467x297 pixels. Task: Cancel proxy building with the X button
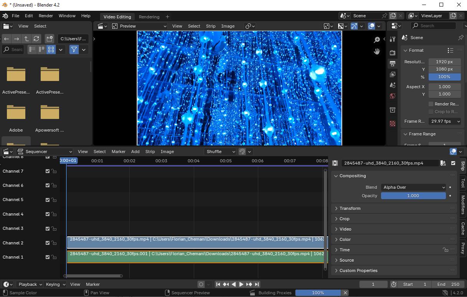(345, 292)
